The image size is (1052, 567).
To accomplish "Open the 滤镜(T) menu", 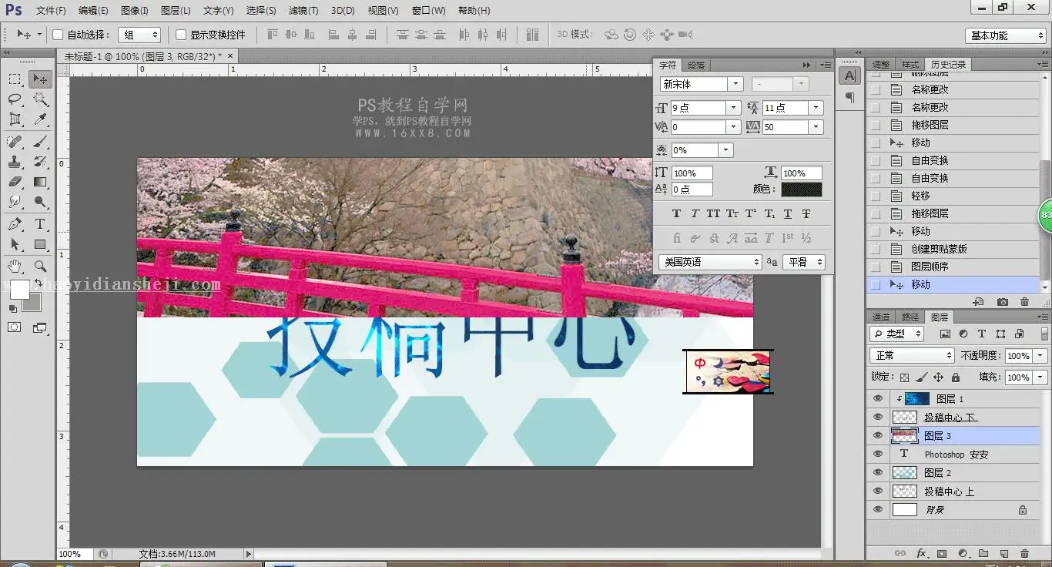I will [303, 11].
